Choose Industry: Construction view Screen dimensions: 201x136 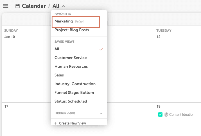(x=75, y=84)
